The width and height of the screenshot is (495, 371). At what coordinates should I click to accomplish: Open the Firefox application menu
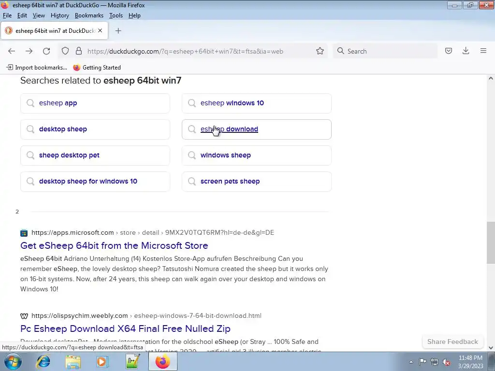(483, 51)
